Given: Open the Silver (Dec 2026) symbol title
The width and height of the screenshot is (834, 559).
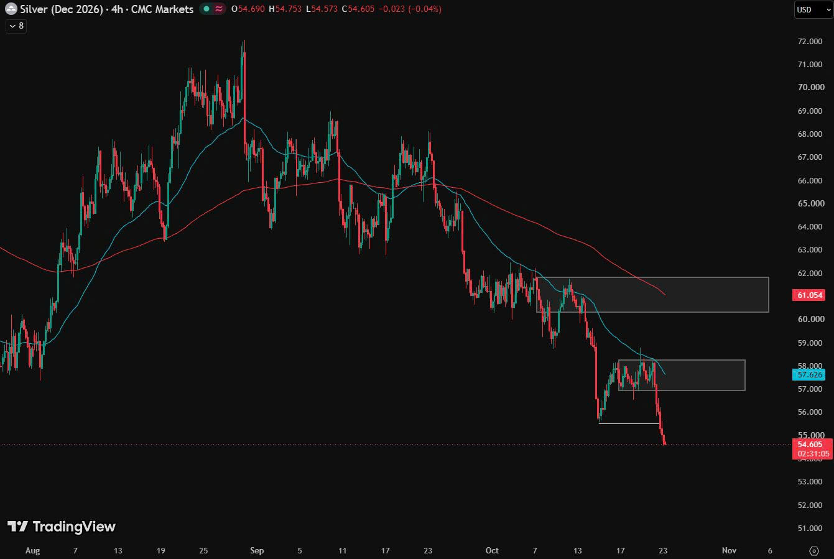Looking at the screenshot, I should pyautogui.click(x=106, y=9).
